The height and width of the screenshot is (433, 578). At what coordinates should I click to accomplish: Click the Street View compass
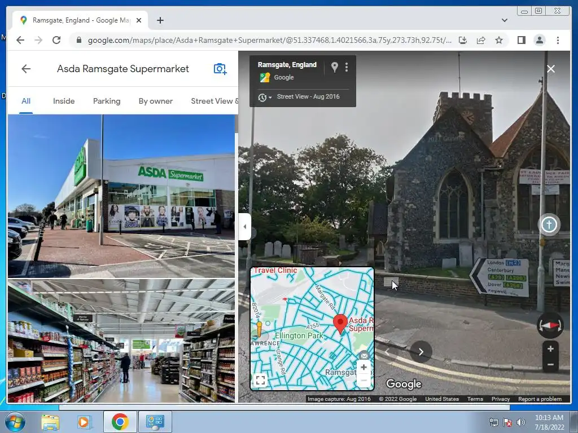point(550,325)
